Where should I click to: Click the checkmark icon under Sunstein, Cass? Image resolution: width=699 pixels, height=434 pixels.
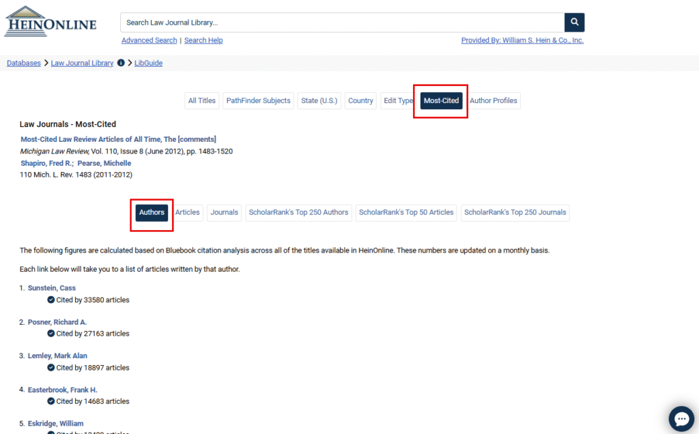pyautogui.click(x=51, y=300)
